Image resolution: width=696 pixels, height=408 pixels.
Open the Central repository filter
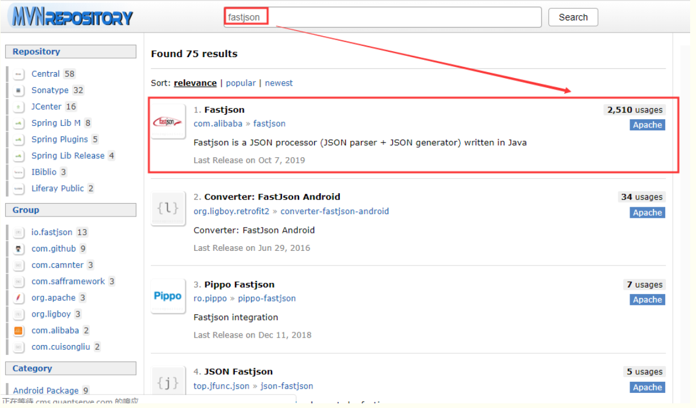[45, 73]
